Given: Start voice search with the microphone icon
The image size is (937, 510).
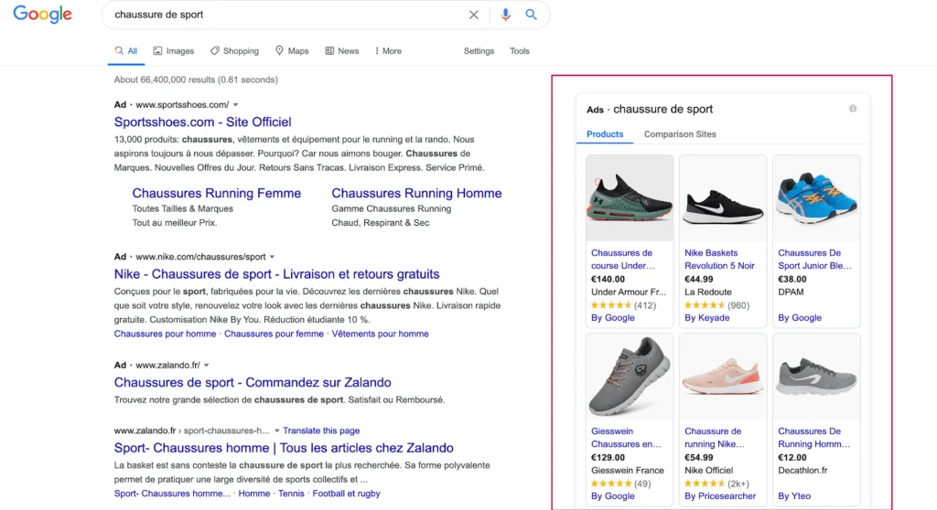Looking at the screenshot, I should tap(505, 15).
